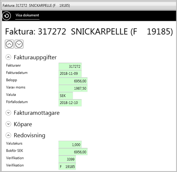Click the Varav moms field 1987,50
This screenshot has height=172, width=177.
coord(73,89)
